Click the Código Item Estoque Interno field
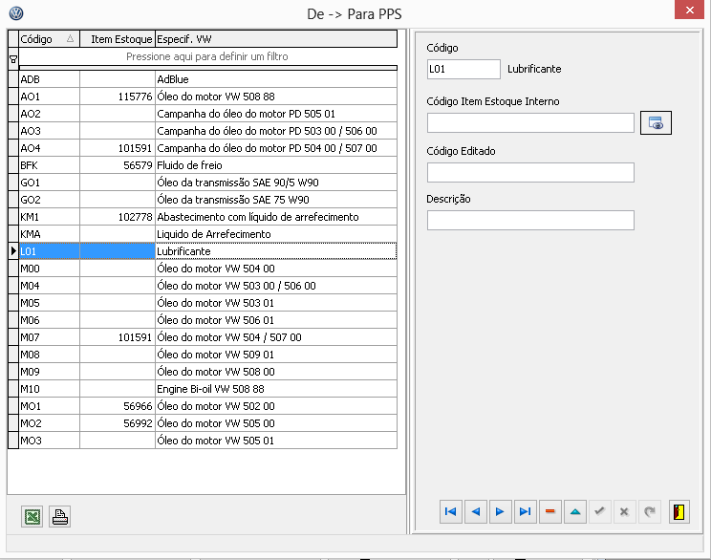The width and height of the screenshot is (711, 560). pyautogui.click(x=530, y=123)
